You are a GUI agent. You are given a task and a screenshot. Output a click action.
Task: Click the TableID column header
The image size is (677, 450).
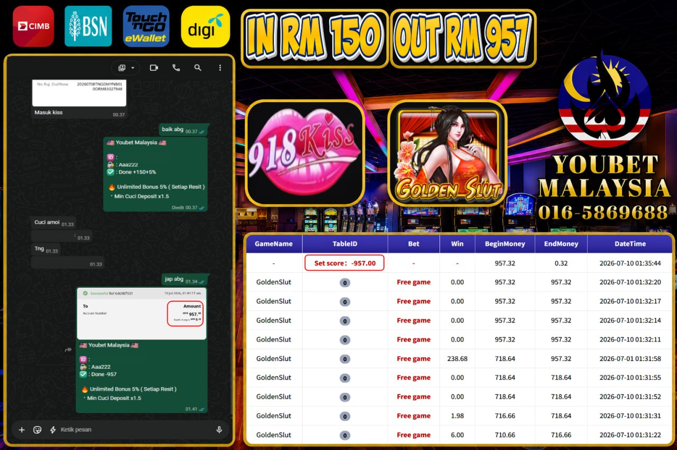(345, 244)
